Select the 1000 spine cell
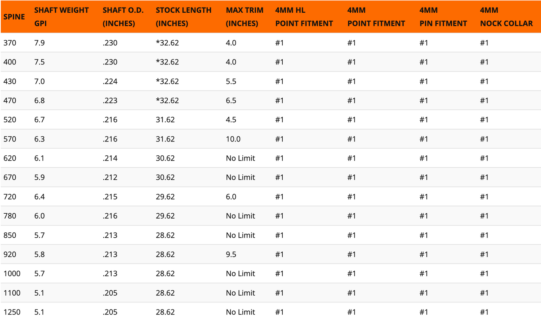Viewport: 541px width, 320px height. click(12, 274)
